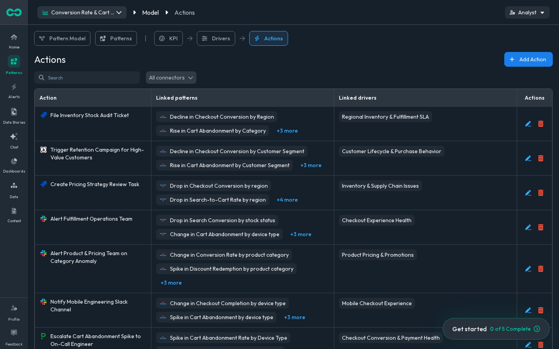Screen dimensions: 559x349
Task: Open Regional Inventory & Fulfillment SLA driver
Action: [x=385, y=117]
